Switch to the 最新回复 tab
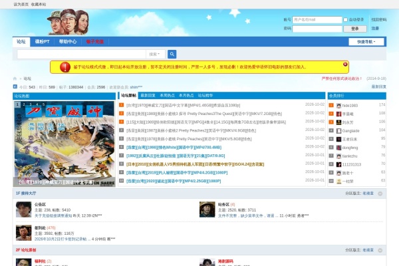The image size is (399, 266). tap(148, 96)
